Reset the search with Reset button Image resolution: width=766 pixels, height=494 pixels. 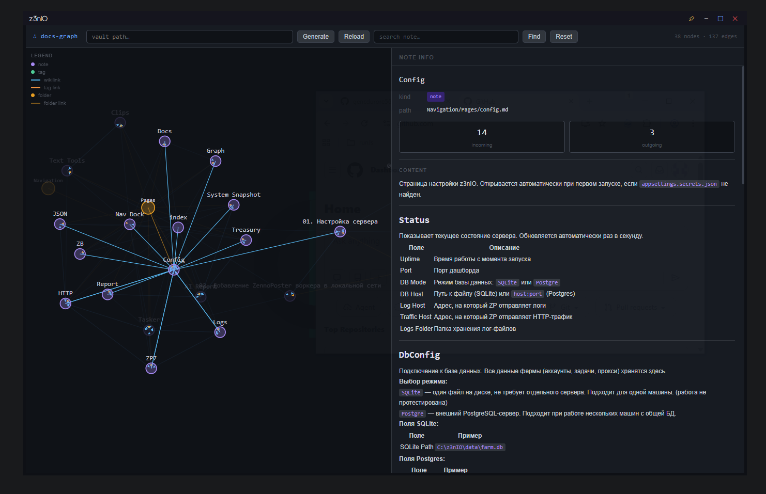[563, 37]
